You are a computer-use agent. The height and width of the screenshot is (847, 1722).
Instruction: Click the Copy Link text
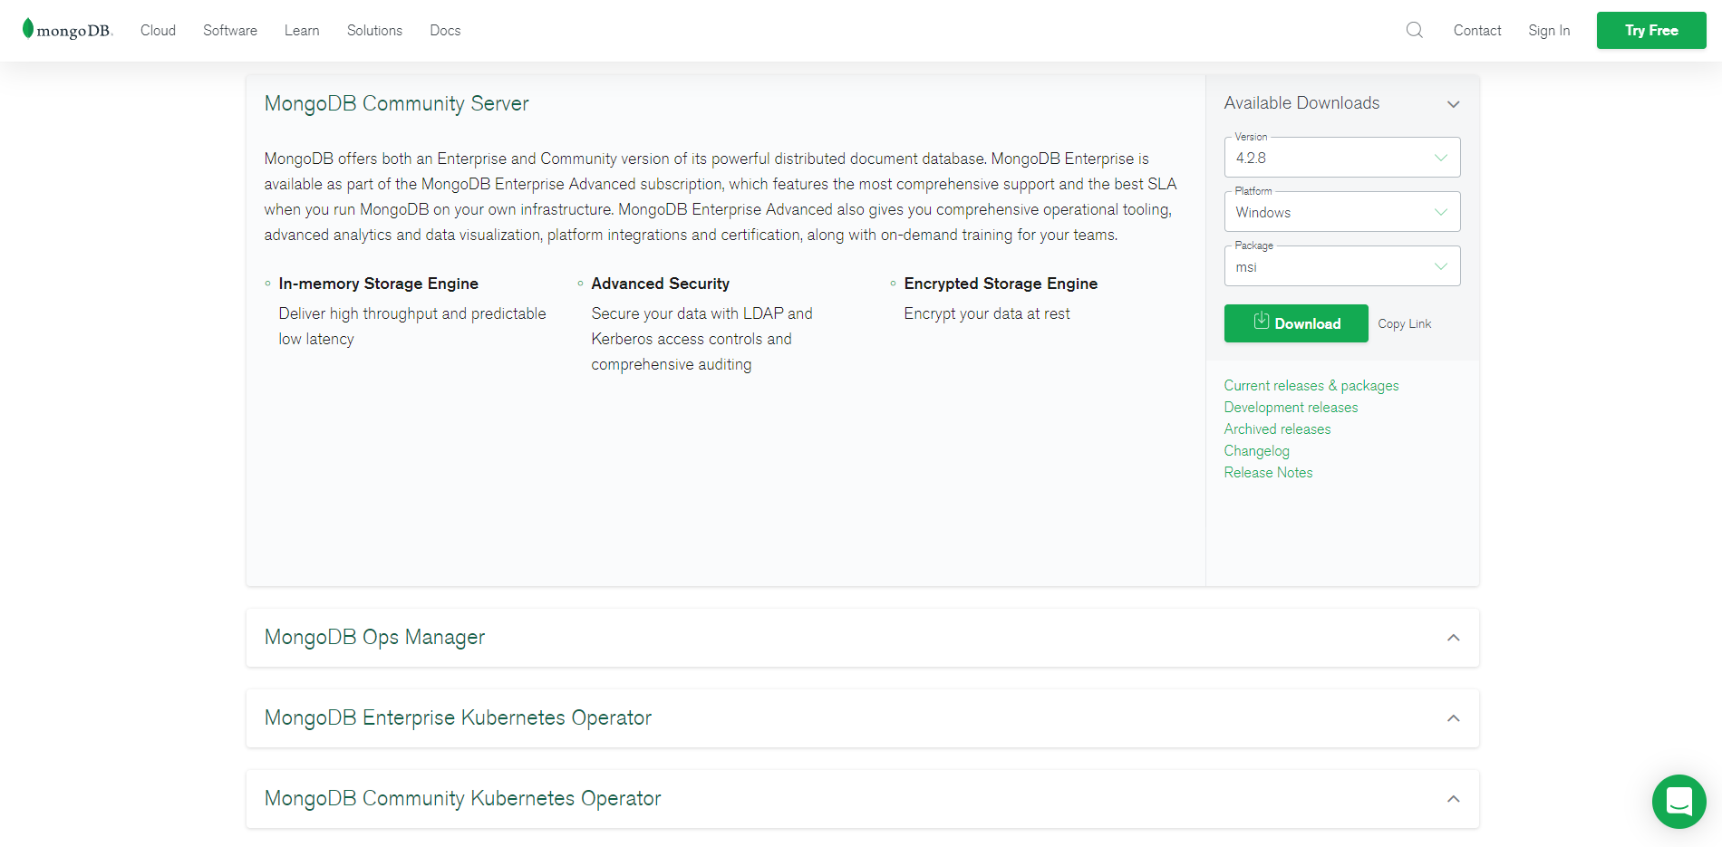(x=1405, y=323)
